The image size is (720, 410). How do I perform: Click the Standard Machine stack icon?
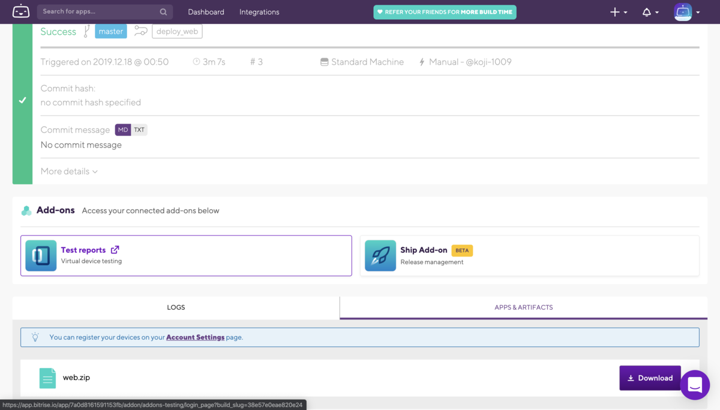(325, 62)
